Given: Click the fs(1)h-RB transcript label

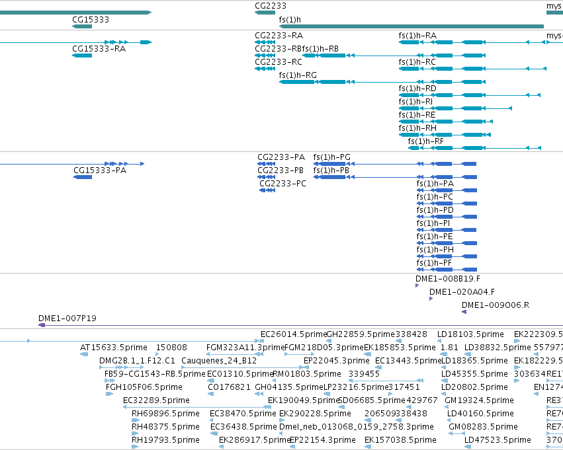Looking at the screenshot, I should (320, 49).
